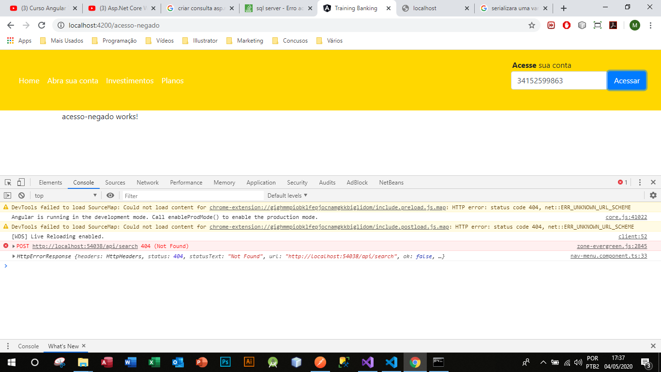Viewport: 661px width, 372px height.
Task: Close the DevTools panel
Action: [x=653, y=183]
